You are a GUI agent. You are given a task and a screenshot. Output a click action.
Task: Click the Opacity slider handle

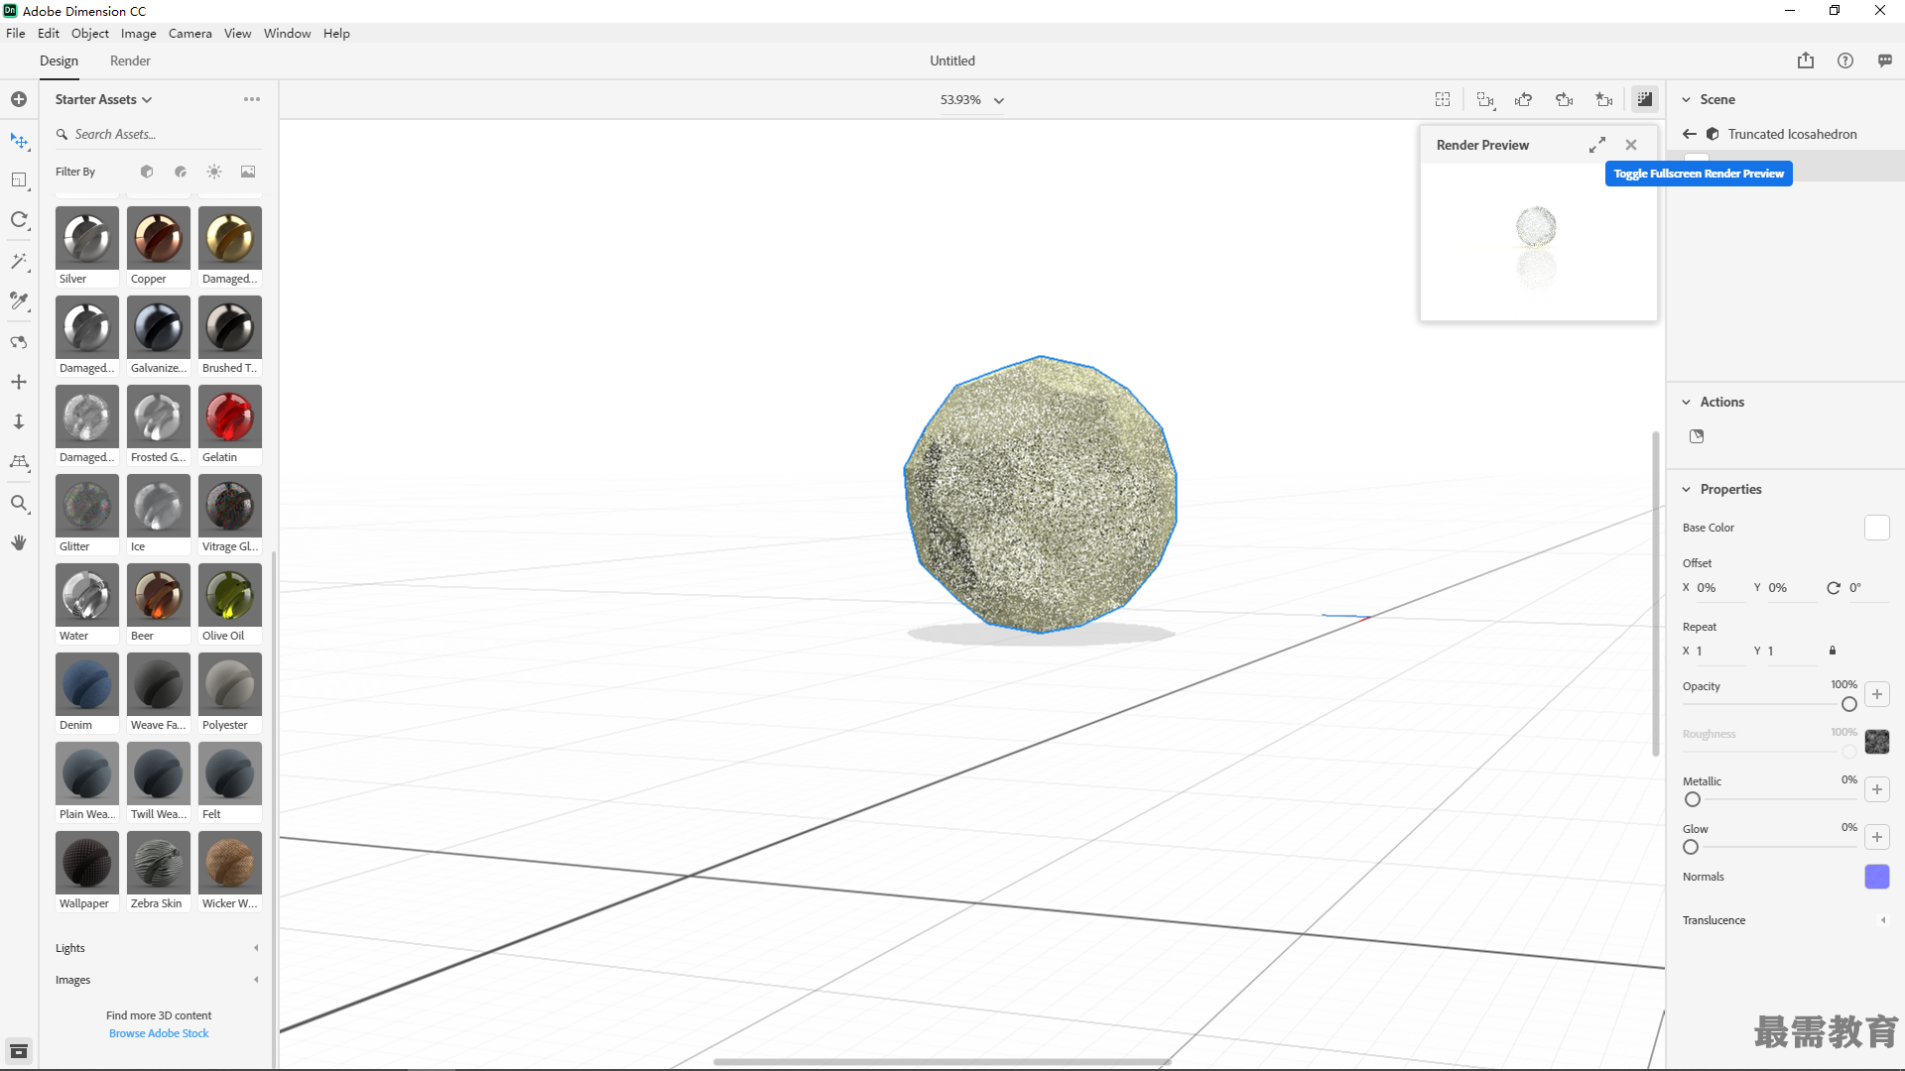[x=1848, y=704]
